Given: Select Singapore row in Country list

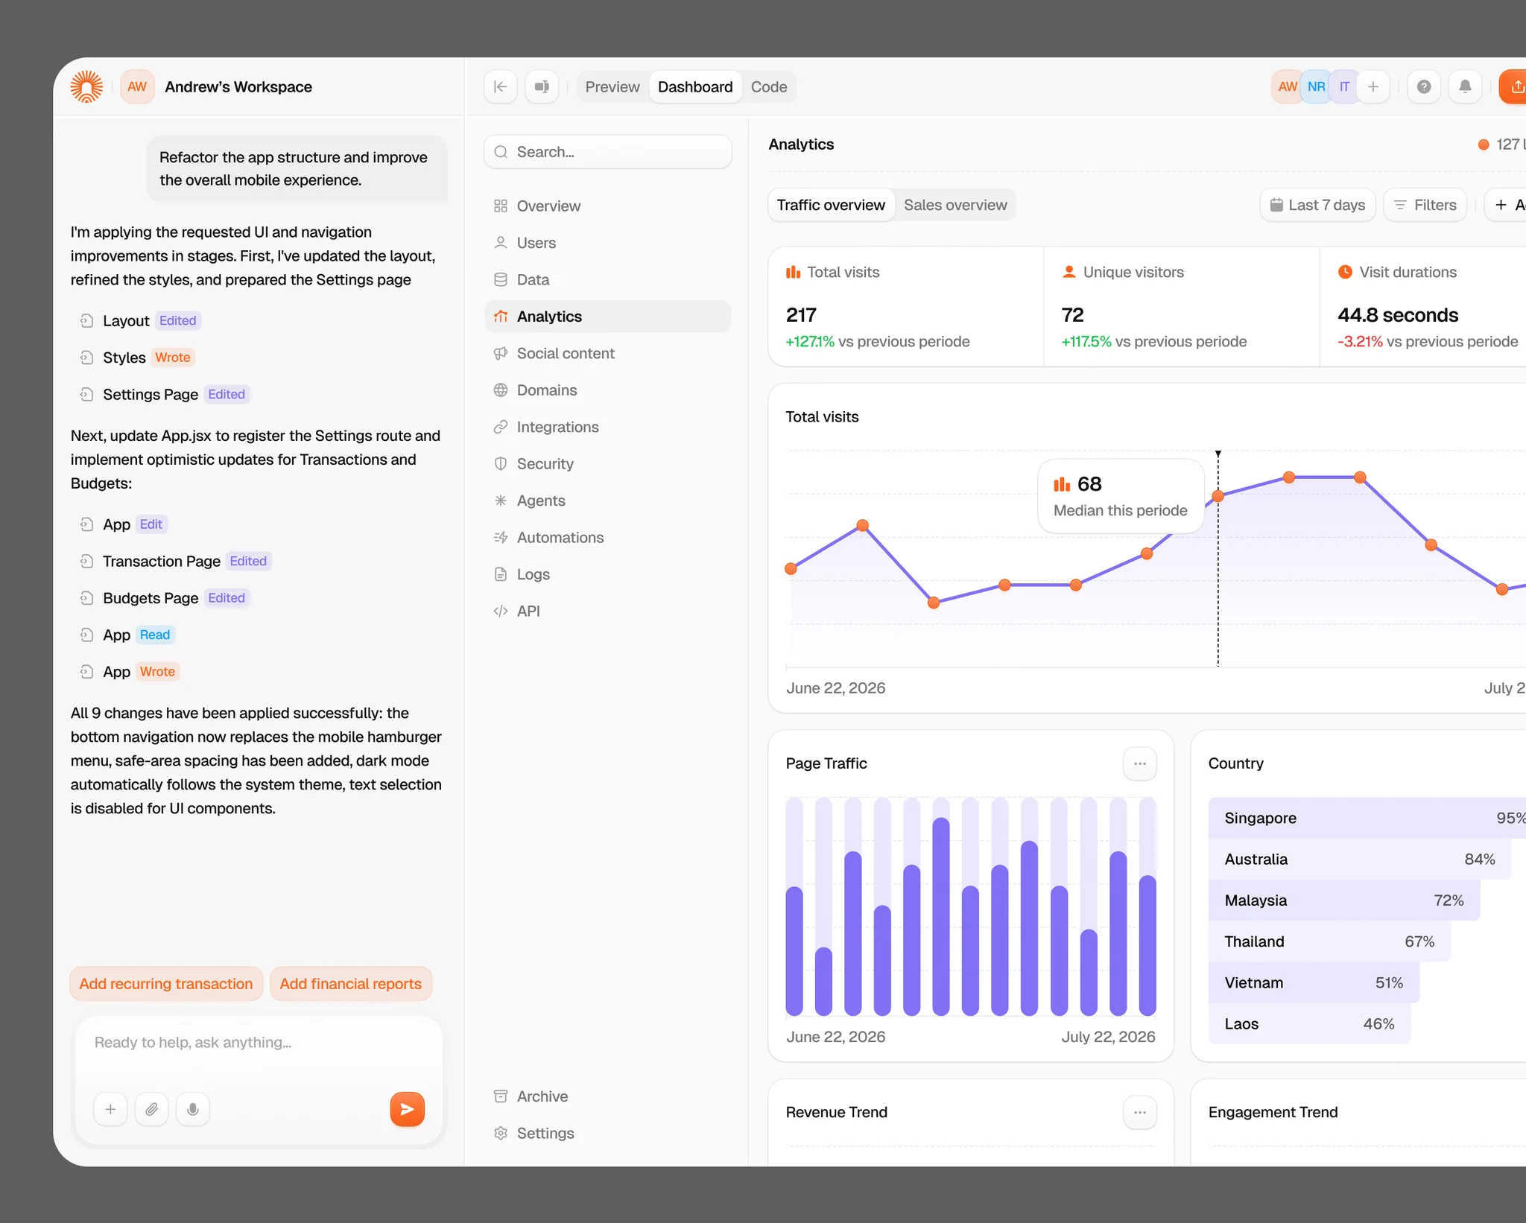Looking at the screenshot, I should (1367, 819).
